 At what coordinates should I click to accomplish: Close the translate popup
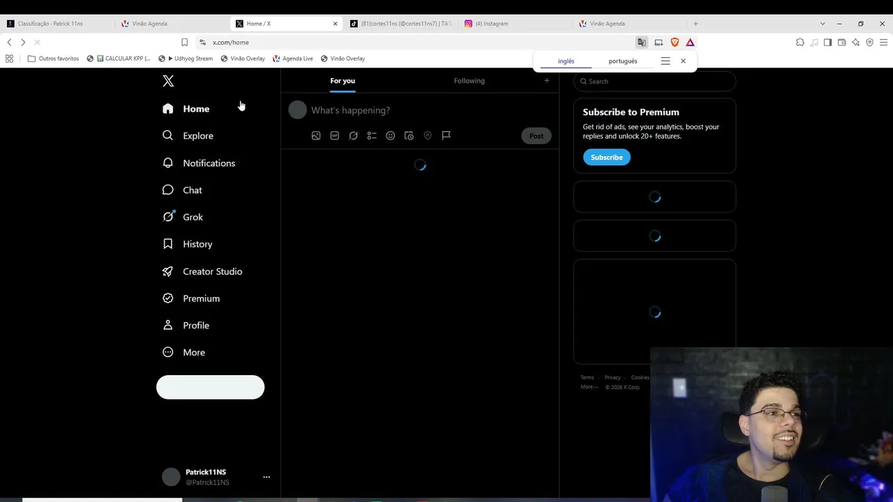[x=683, y=61]
